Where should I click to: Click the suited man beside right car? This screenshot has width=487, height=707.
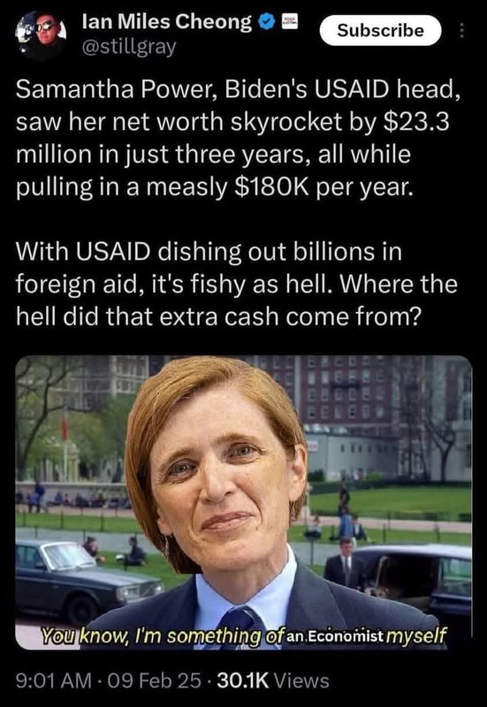[346, 564]
